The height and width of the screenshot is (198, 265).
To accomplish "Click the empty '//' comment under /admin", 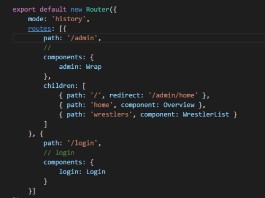I will pyautogui.click(x=47, y=48).
